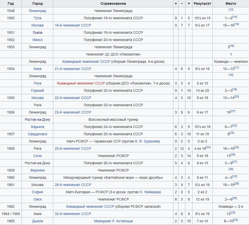Open footnote [21] reference
The width and height of the screenshot is (249, 225).
point(233,111)
